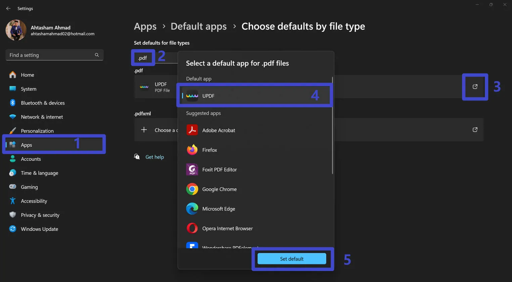Pick Microsoft Edge from suggested apps
Viewport: 512px width, 282px height.
[219, 209]
